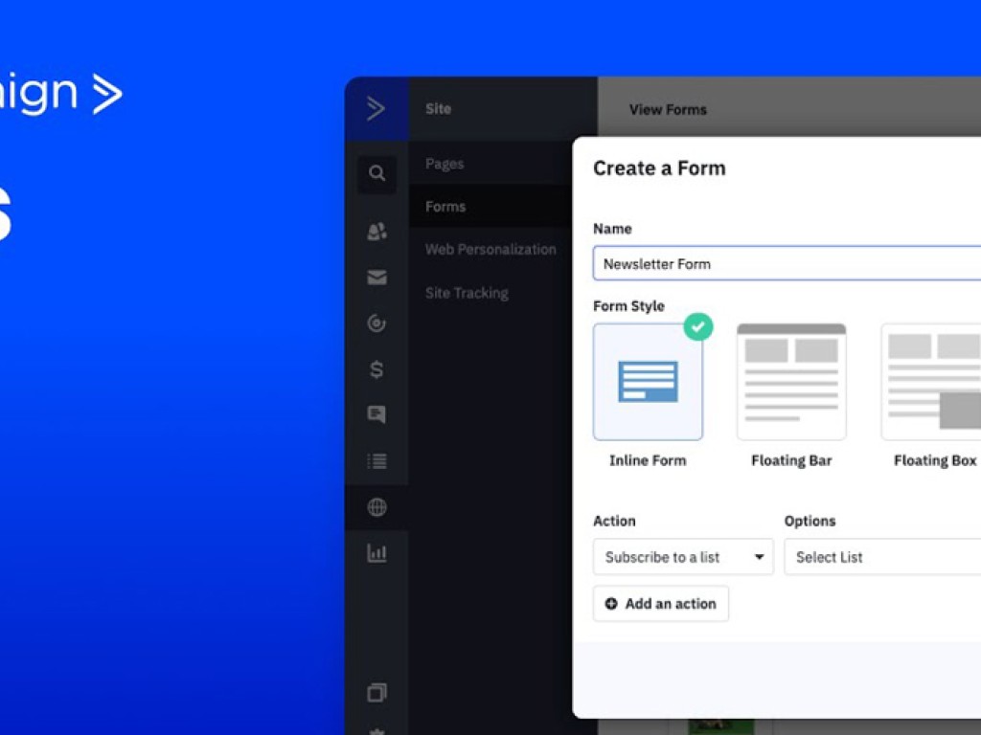Open the Select List dropdown
Viewport: 981px width, 735px height.
pyautogui.click(x=882, y=557)
